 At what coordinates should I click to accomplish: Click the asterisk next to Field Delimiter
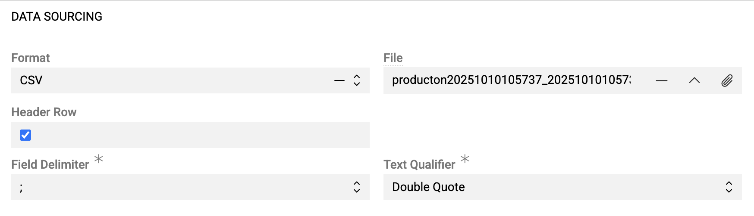(x=99, y=159)
